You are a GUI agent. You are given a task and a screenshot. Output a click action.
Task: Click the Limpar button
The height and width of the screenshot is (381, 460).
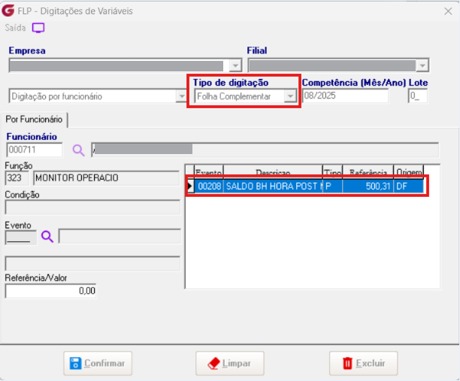[x=230, y=363]
